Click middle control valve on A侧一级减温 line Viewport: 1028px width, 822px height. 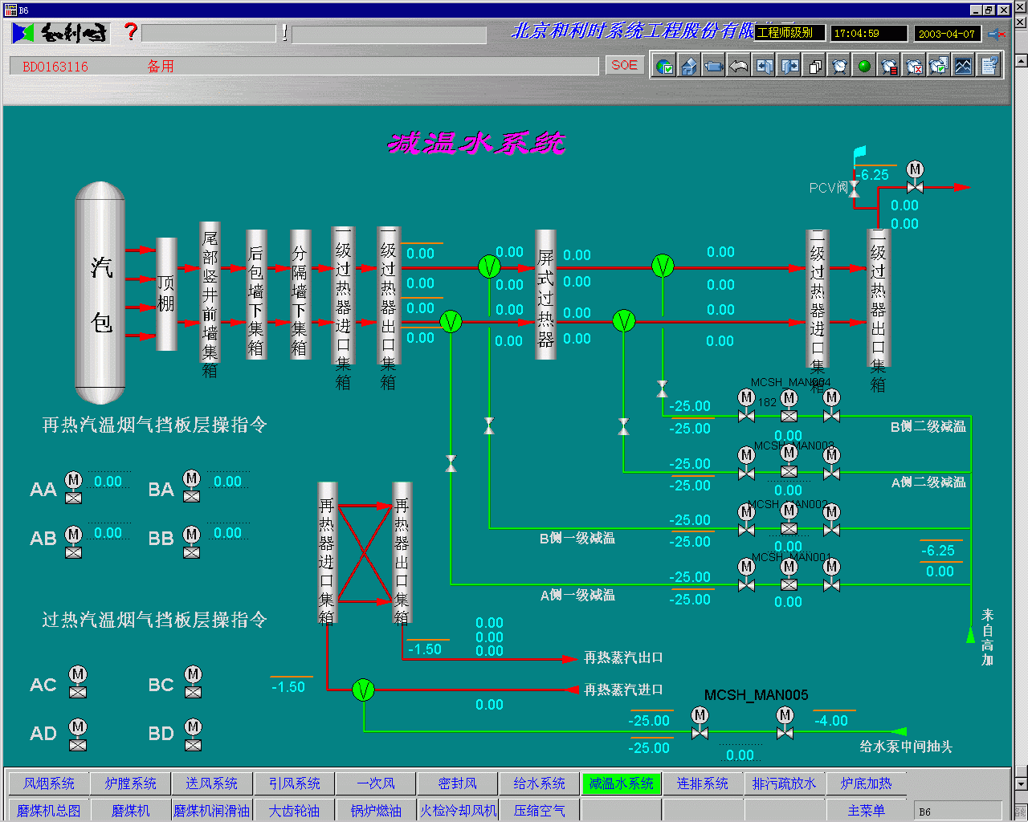point(789,574)
